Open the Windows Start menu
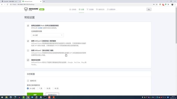 coord(2,97)
